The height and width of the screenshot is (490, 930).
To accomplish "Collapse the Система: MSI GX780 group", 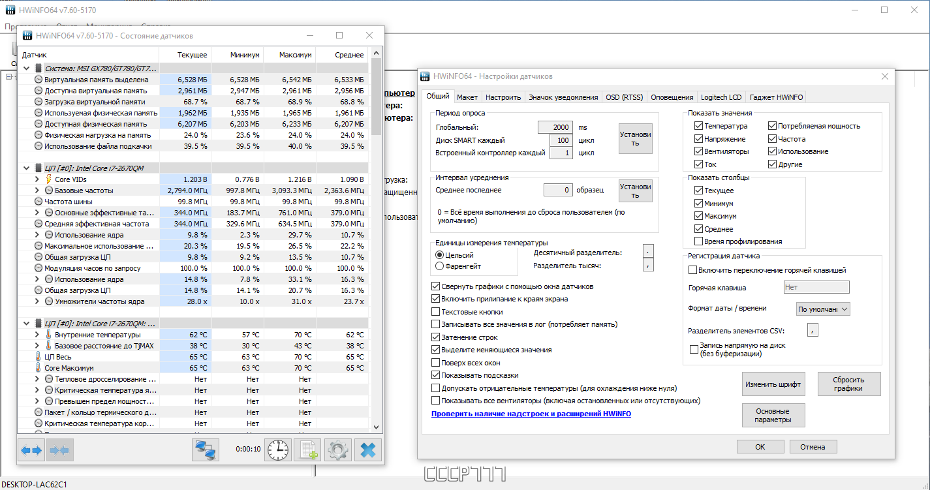I will tap(27, 68).
